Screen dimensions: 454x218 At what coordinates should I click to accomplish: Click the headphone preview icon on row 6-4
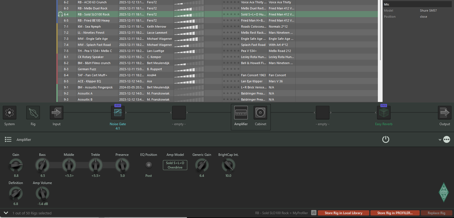(60, 14)
